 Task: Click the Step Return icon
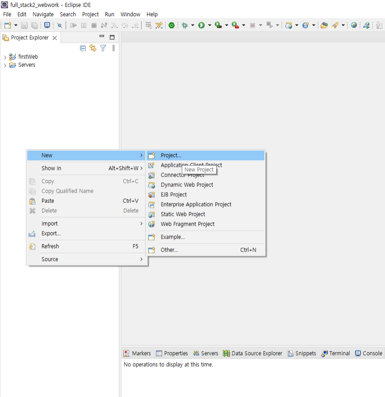click(x=135, y=25)
